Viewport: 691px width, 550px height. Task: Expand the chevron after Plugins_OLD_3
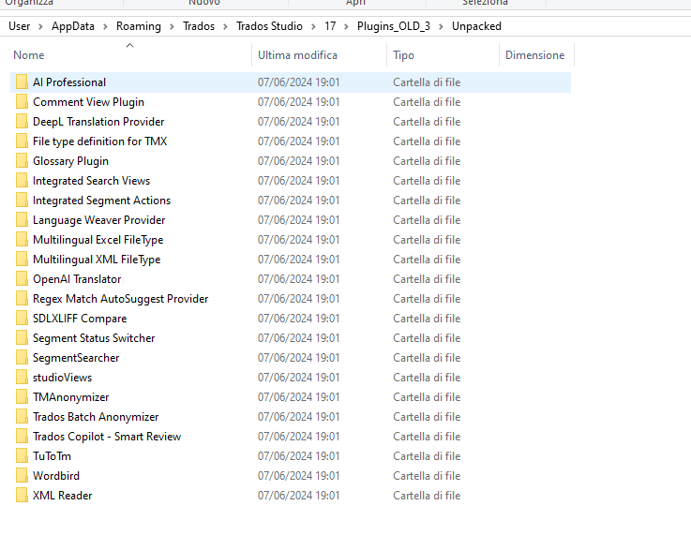point(441,26)
